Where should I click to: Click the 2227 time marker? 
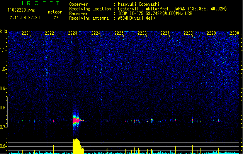tap(165, 33)
